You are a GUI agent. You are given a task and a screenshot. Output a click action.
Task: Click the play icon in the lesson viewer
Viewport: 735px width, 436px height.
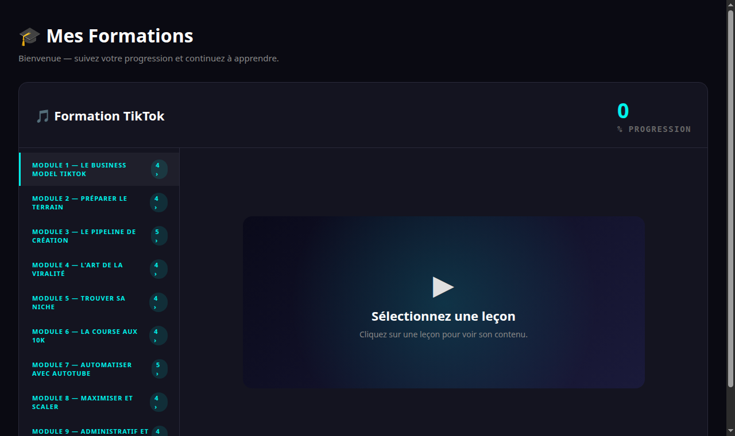443,287
